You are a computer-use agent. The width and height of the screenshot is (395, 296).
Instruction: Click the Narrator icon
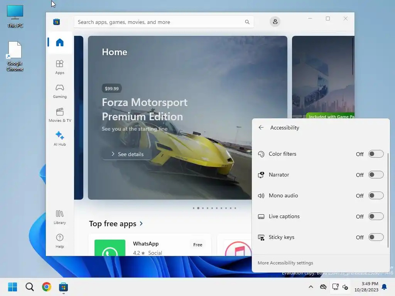(x=261, y=175)
